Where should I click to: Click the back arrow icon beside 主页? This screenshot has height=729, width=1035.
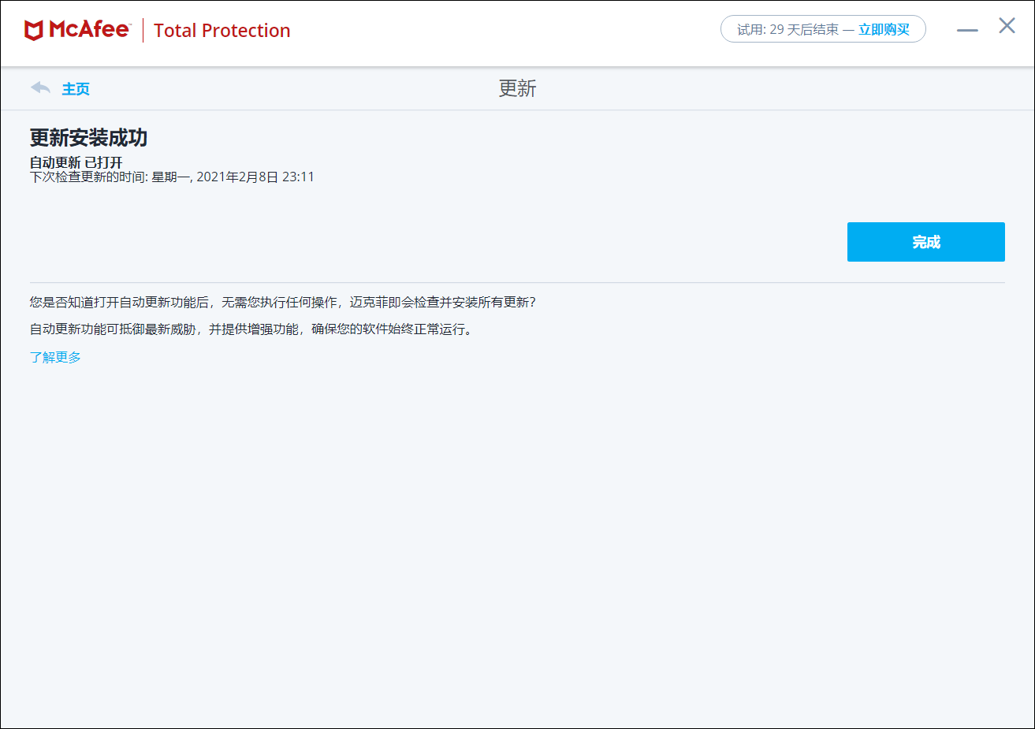tap(40, 87)
